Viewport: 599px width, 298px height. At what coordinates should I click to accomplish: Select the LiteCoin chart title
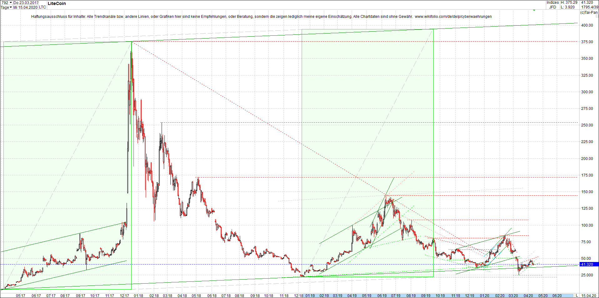coord(57,3)
